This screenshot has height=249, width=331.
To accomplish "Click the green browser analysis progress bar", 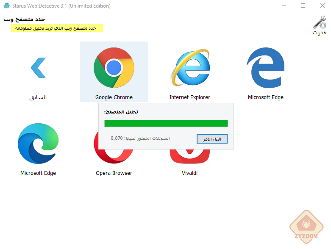I will (x=166, y=123).
